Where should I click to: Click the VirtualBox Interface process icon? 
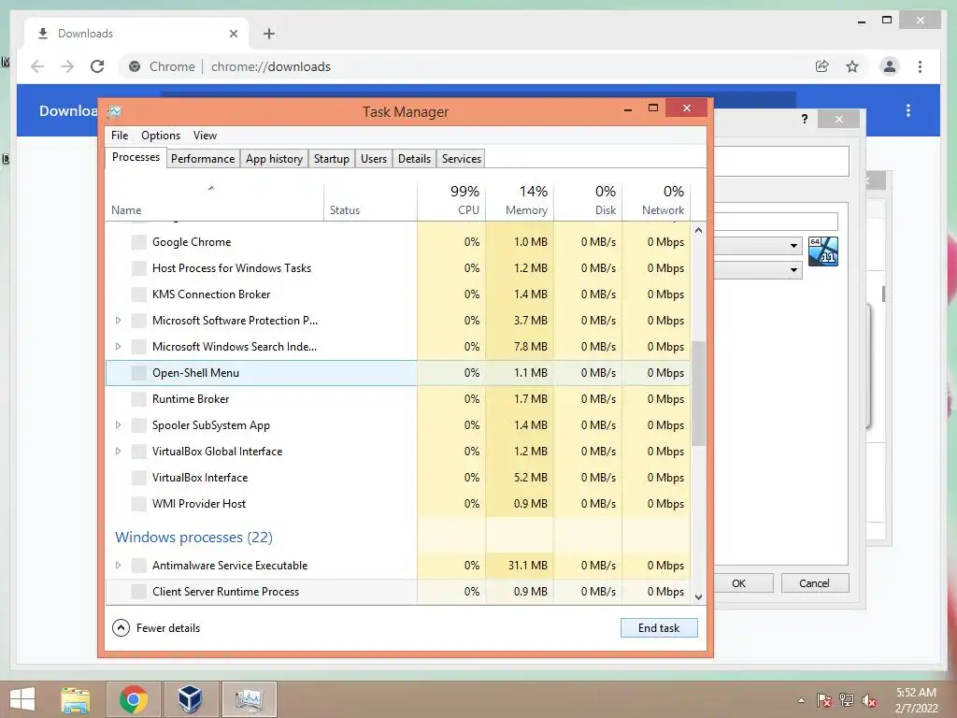click(138, 478)
